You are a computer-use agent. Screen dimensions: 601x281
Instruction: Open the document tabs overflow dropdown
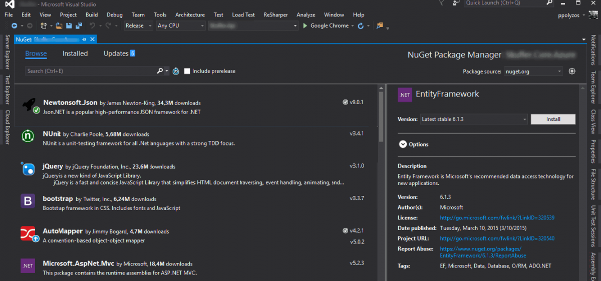[x=584, y=39]
